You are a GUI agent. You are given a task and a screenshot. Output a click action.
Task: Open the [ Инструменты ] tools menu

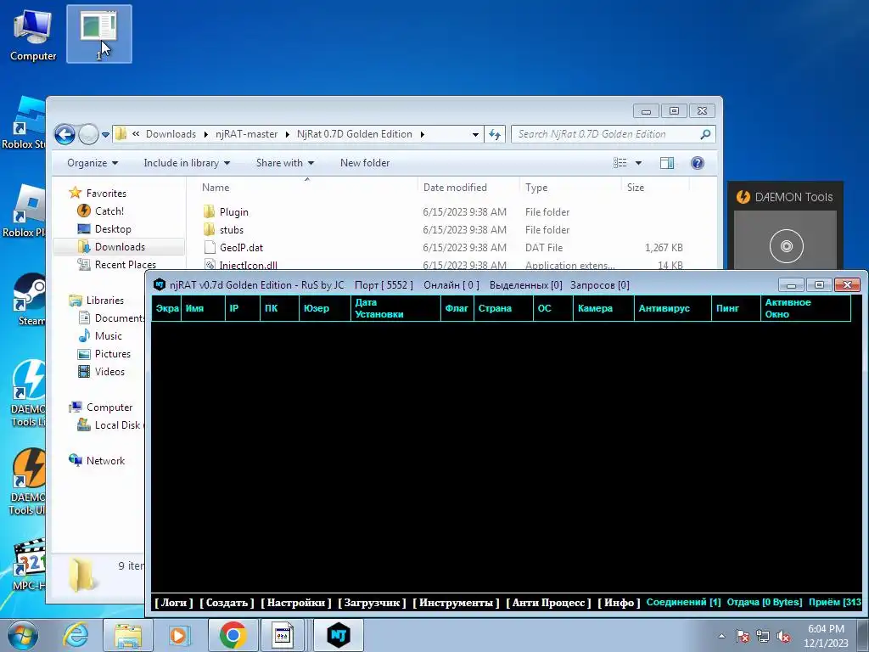tap(456, 602)
